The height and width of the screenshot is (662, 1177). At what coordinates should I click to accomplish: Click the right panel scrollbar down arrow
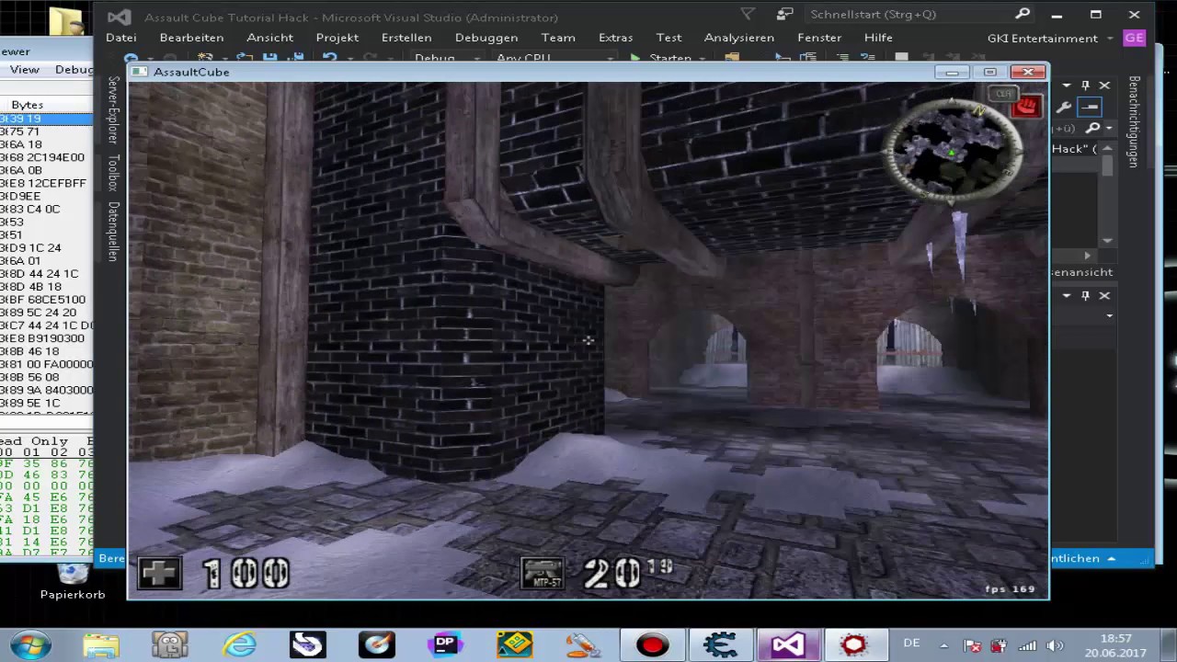[x=1108, y=241]
